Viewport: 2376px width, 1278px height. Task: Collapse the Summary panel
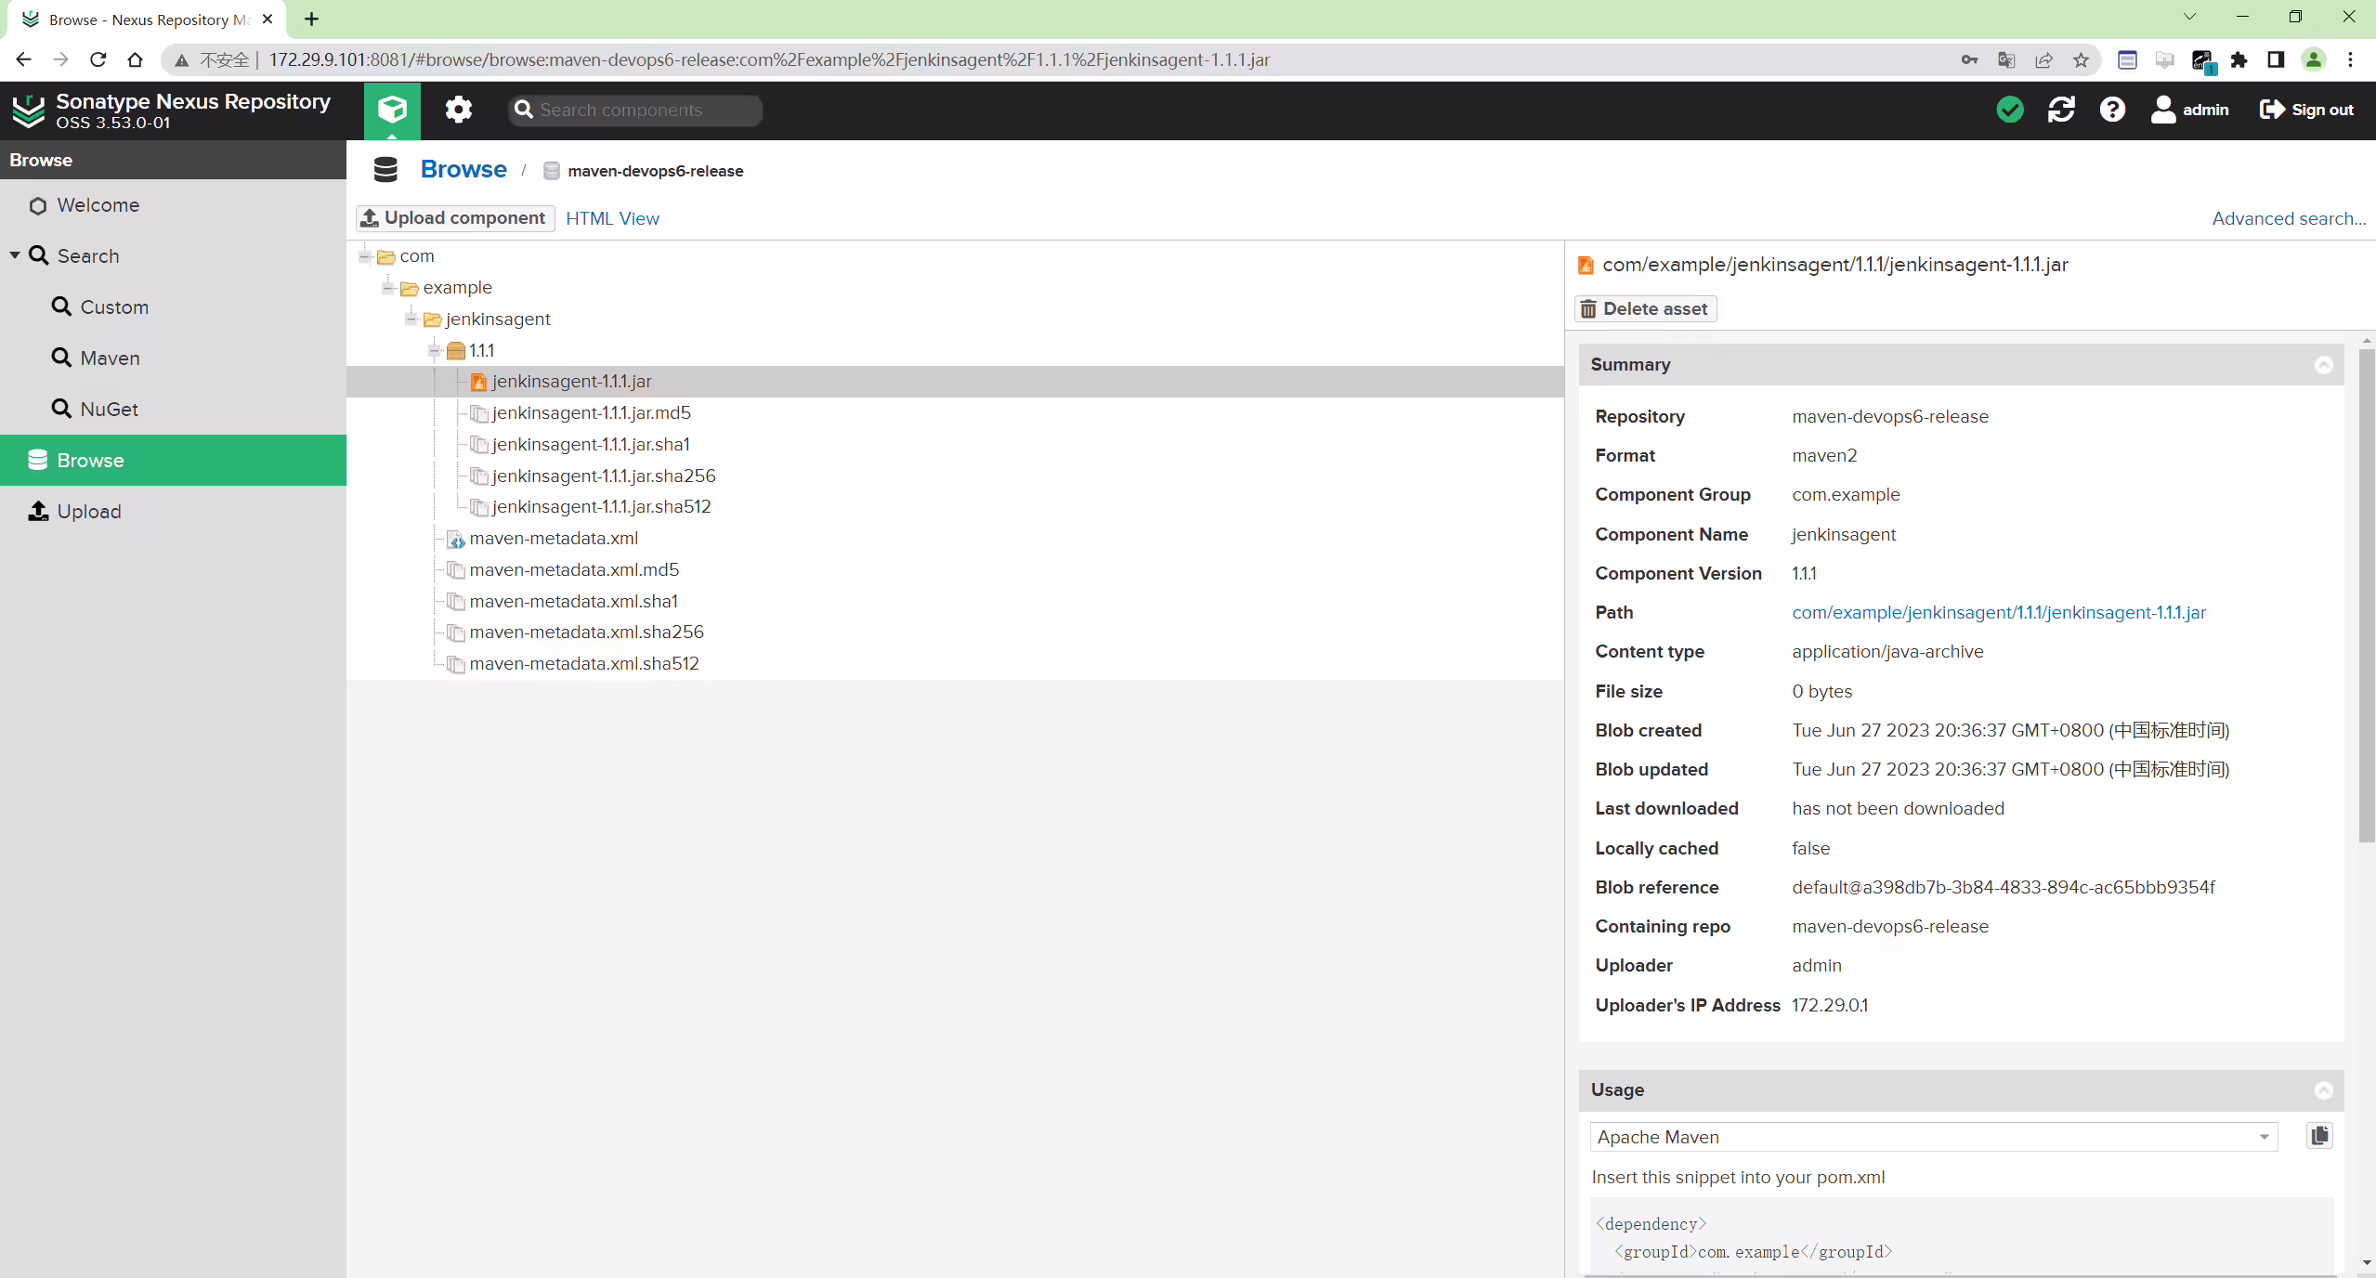[2323, 365]
